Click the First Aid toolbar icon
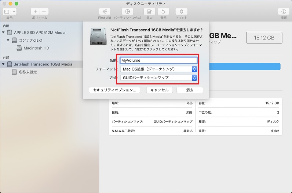292x193 pixels. click(x=105, y=11)
